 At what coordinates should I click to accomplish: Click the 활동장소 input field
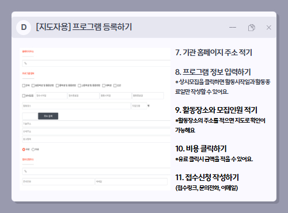tap(76, 106)
